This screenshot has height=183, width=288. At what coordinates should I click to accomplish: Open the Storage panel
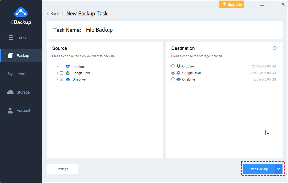point(21,92)
